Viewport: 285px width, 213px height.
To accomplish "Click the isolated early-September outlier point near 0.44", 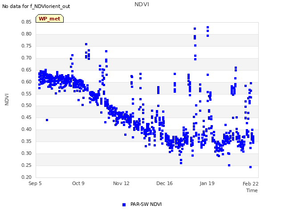I will coord(47,120).
